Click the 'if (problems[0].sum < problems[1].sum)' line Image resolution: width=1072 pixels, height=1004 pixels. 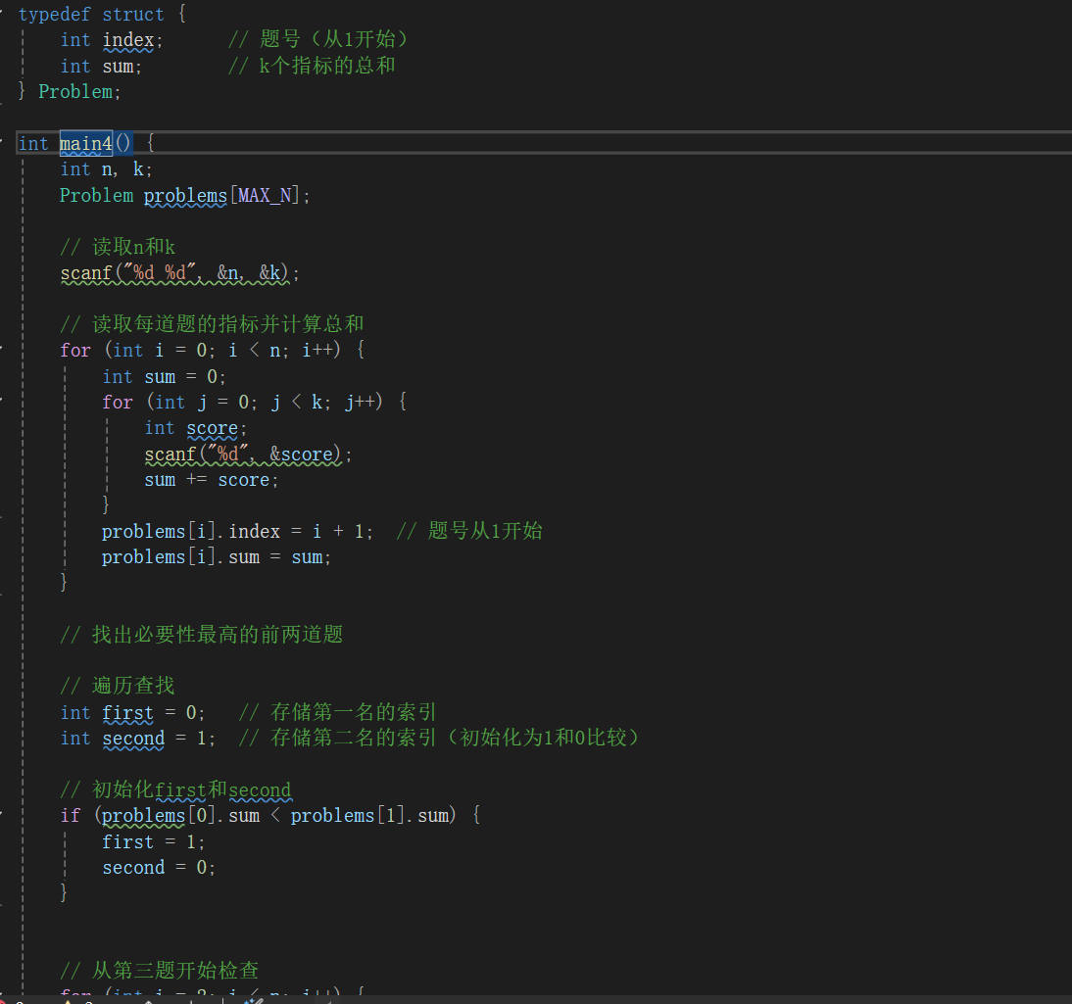pyautogui.click(x=270, y=815)
